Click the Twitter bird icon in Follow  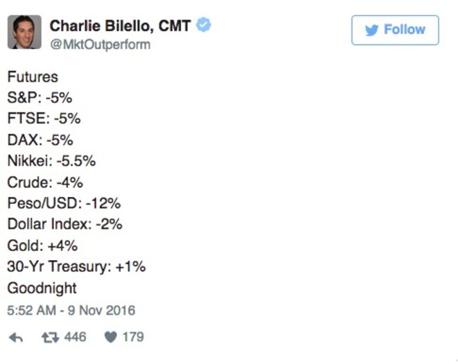(x=372, y=30)
